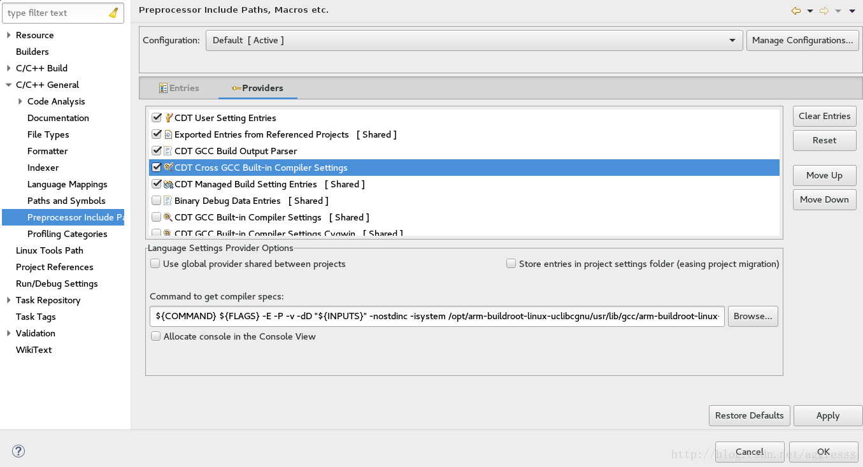The image size is (863, 467).
Task: Check Allocate console in the Console View
Action: coord(155,336)
